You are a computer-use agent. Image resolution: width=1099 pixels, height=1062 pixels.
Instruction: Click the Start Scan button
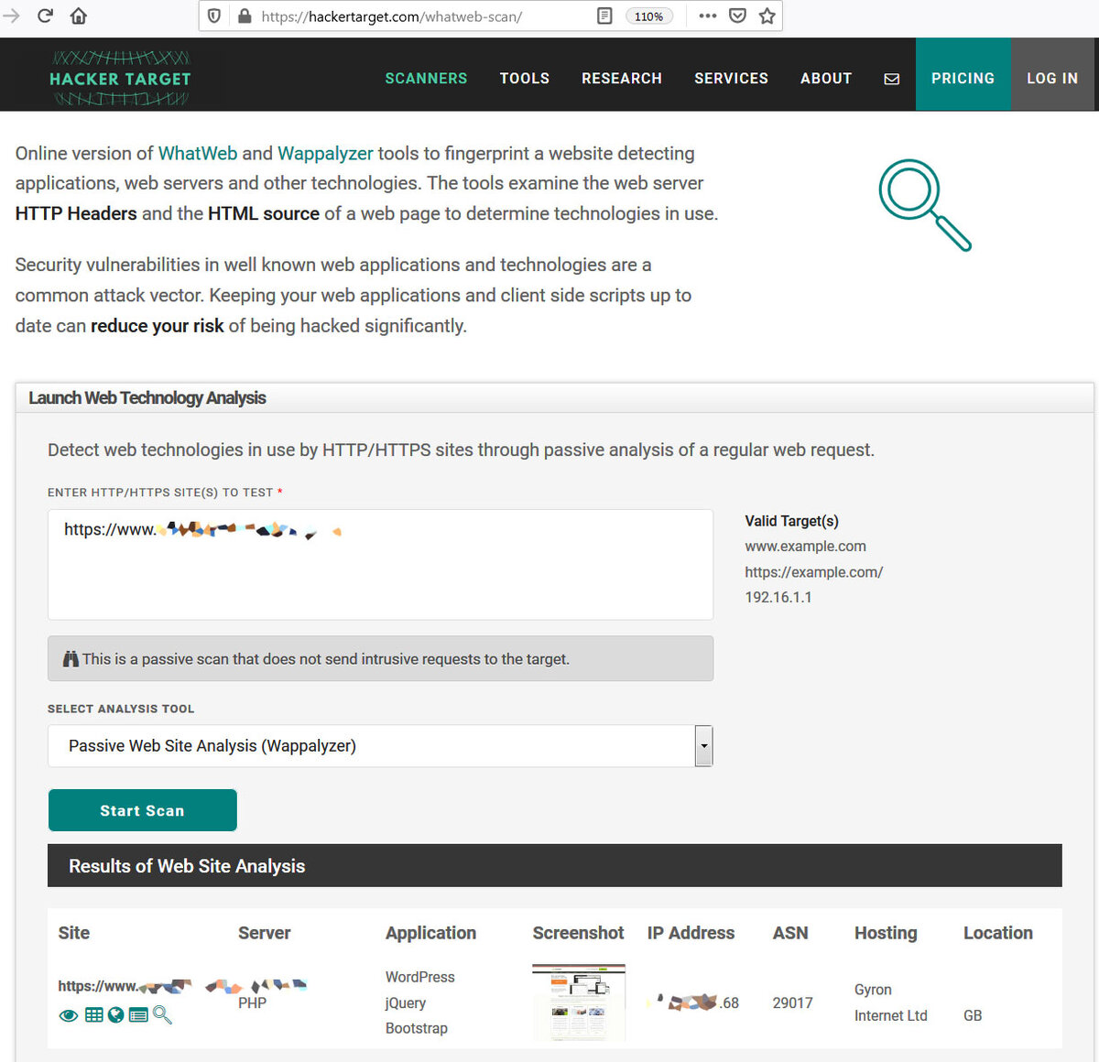[142, 810]
